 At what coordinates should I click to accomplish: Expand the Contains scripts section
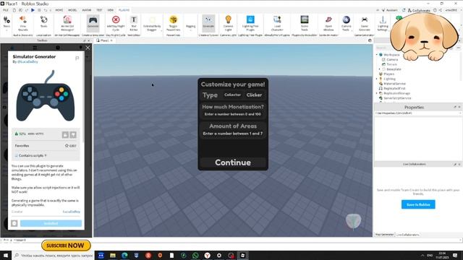coord(46,155)
